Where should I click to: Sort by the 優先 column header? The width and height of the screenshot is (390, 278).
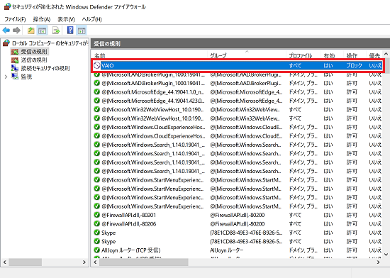pyautogui.click(x=374, y=55)
